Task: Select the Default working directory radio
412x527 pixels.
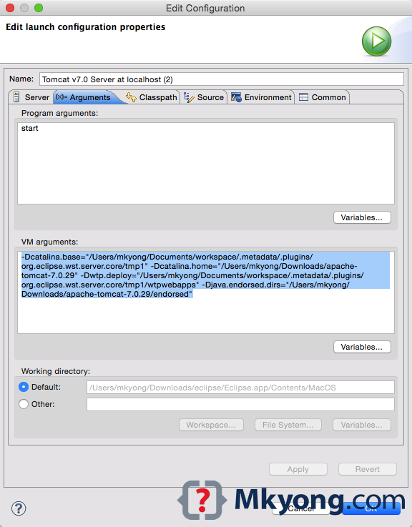Action: 24,387
